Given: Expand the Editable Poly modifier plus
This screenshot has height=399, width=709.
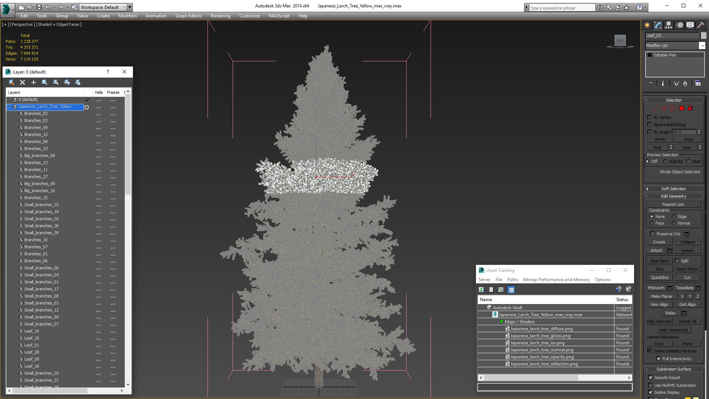Looking at the screenshot, I should coord(650,55).
